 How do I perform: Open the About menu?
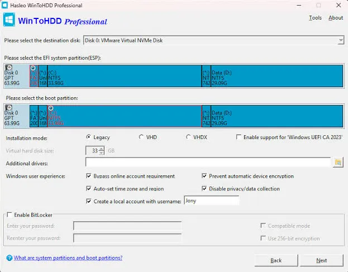(336, 18)
